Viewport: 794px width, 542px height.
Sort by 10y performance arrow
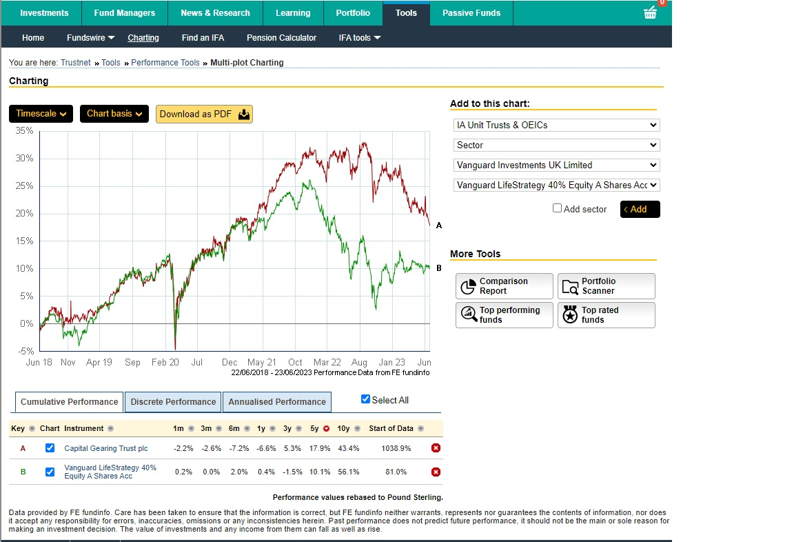[357, 428]
